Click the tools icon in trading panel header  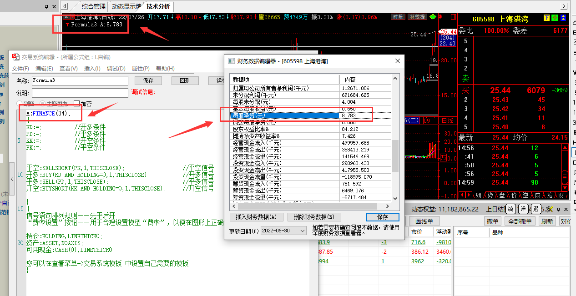tap(549, 209)
